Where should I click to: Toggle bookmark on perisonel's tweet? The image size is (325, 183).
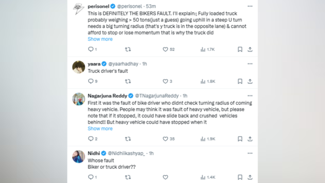click(240, 49)
